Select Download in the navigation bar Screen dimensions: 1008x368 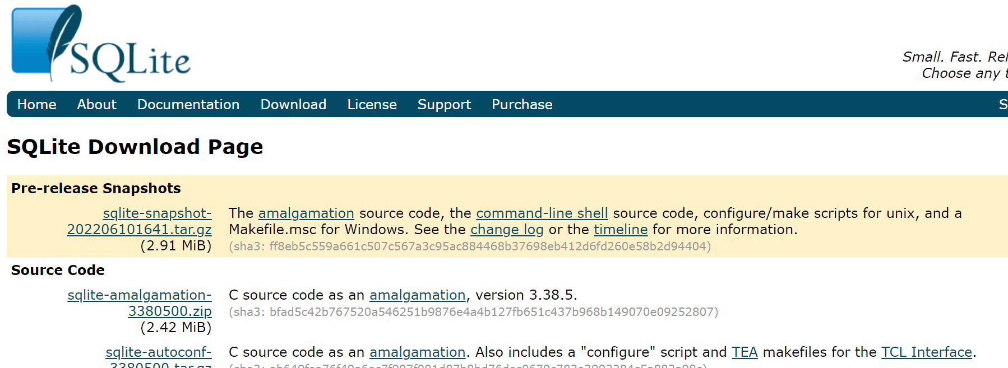point(293,105)
